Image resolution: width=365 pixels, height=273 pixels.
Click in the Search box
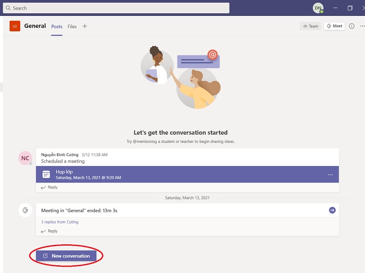pyautogui.click(x=116, y=8)
